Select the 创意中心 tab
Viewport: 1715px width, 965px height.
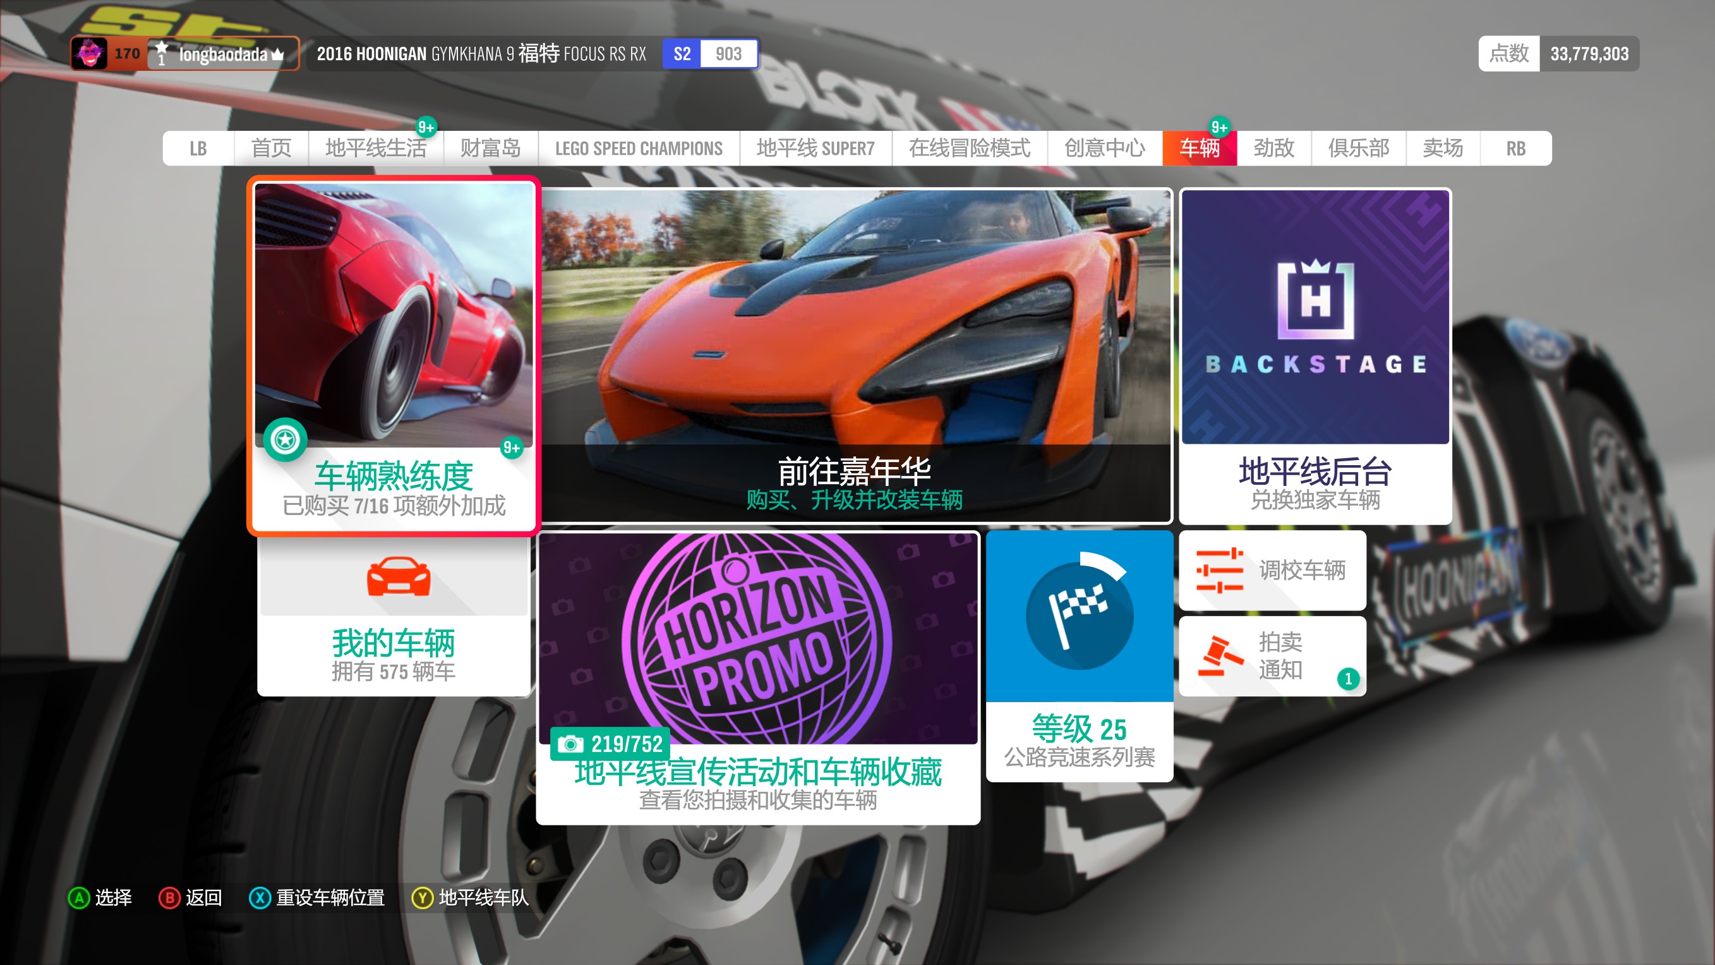coord(1104,148)
